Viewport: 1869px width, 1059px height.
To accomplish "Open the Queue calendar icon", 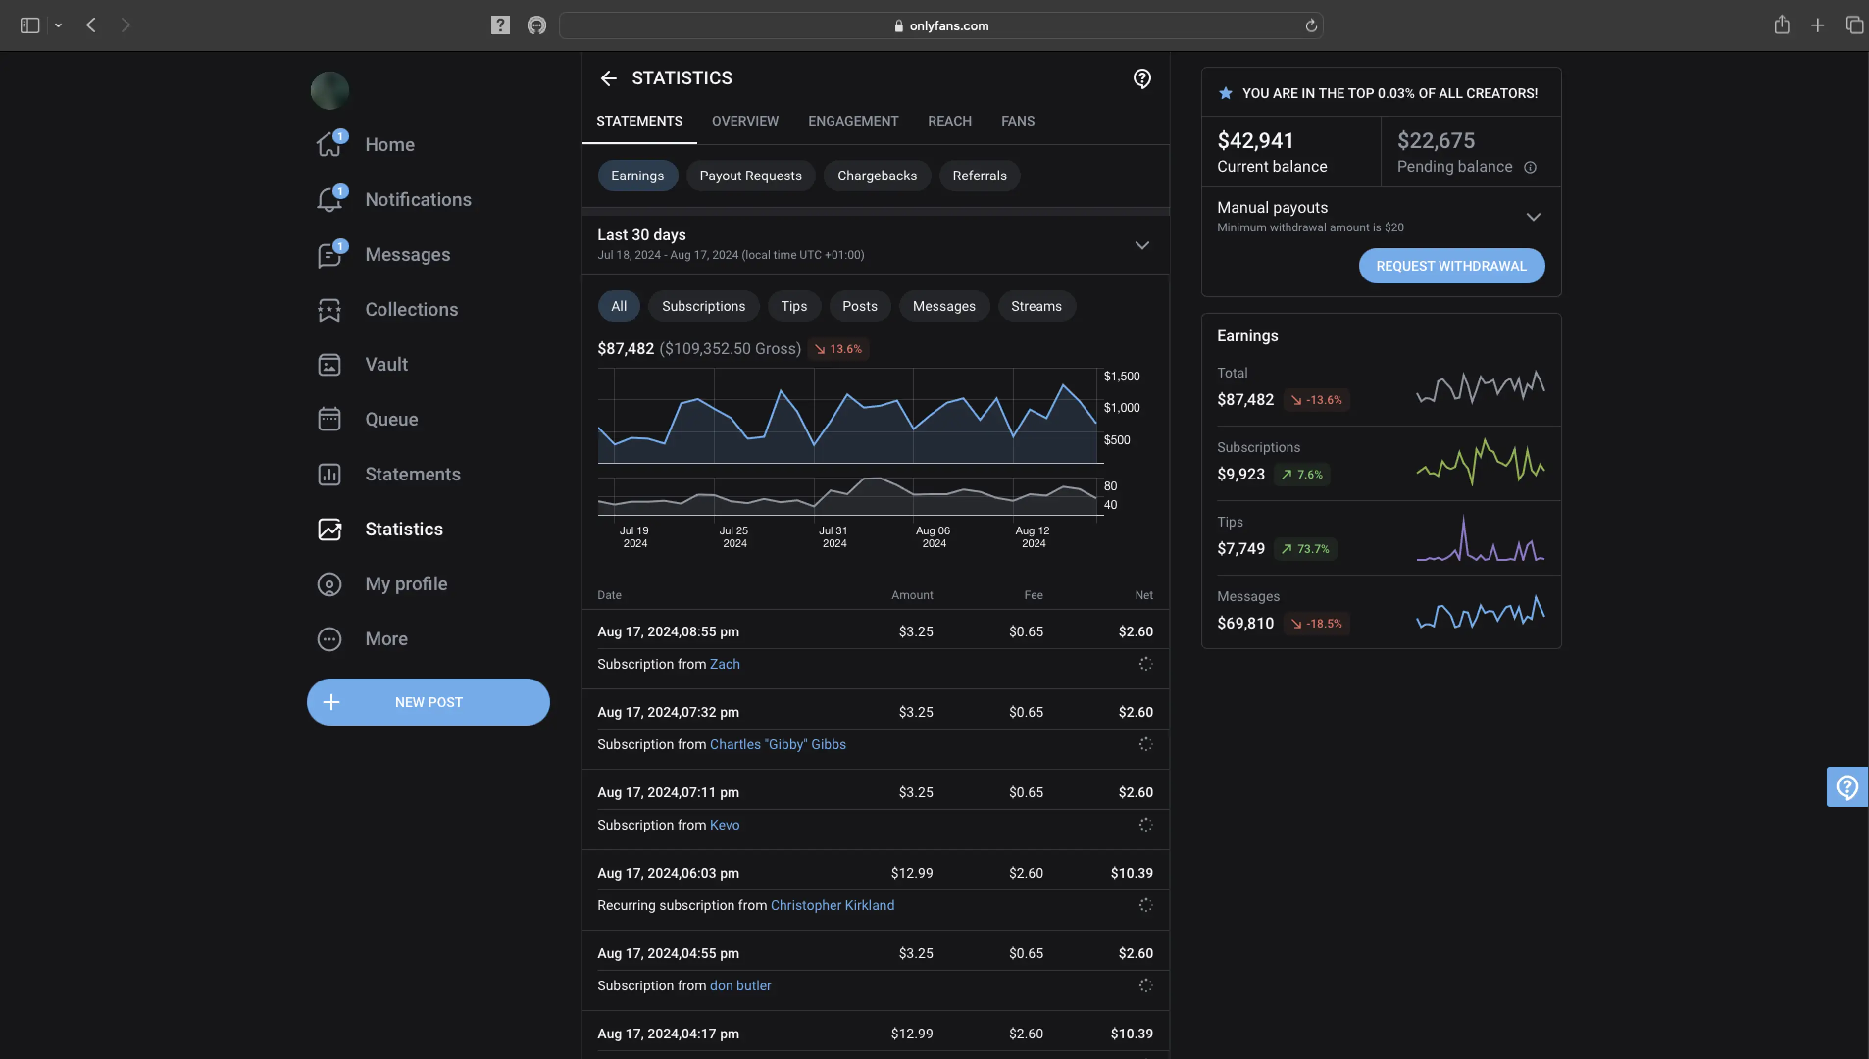I will pos(328,419).
